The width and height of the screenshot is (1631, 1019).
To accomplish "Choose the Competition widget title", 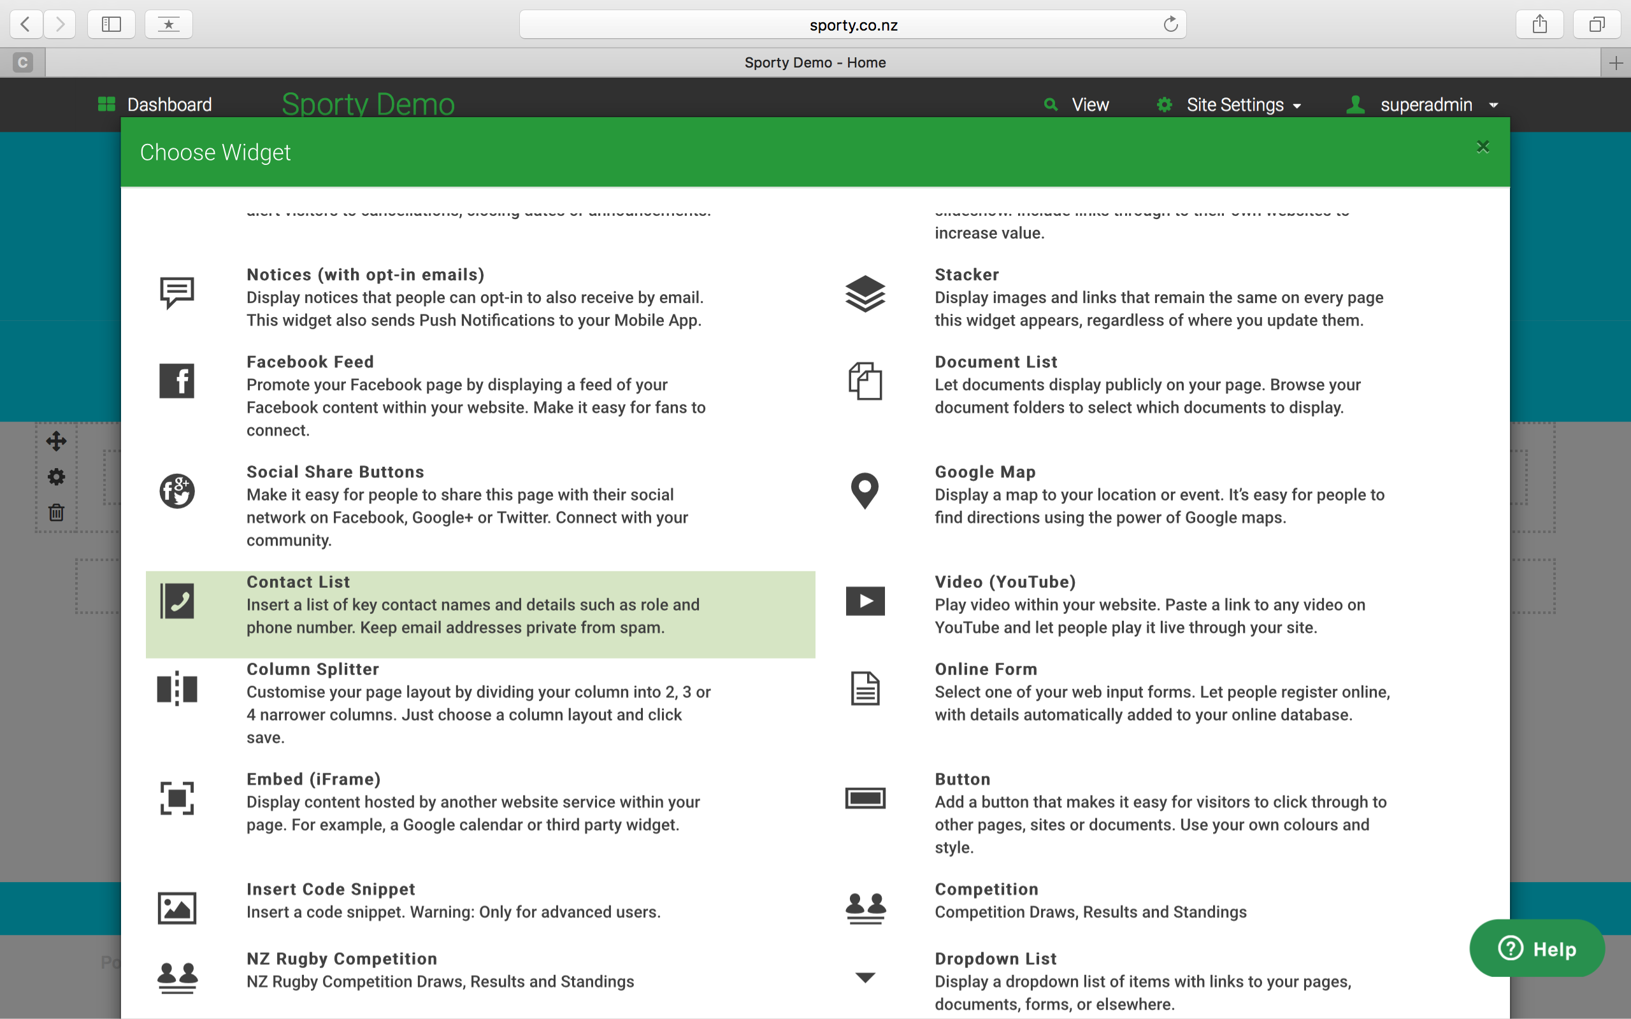I will [987, 889].
